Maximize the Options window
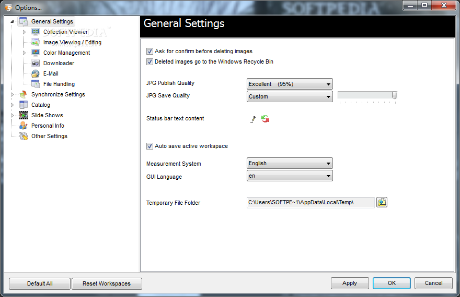 point(424,5)
